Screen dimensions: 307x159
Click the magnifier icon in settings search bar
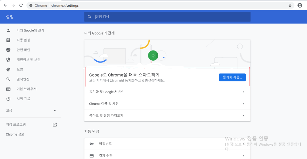[x=90, y=17]
